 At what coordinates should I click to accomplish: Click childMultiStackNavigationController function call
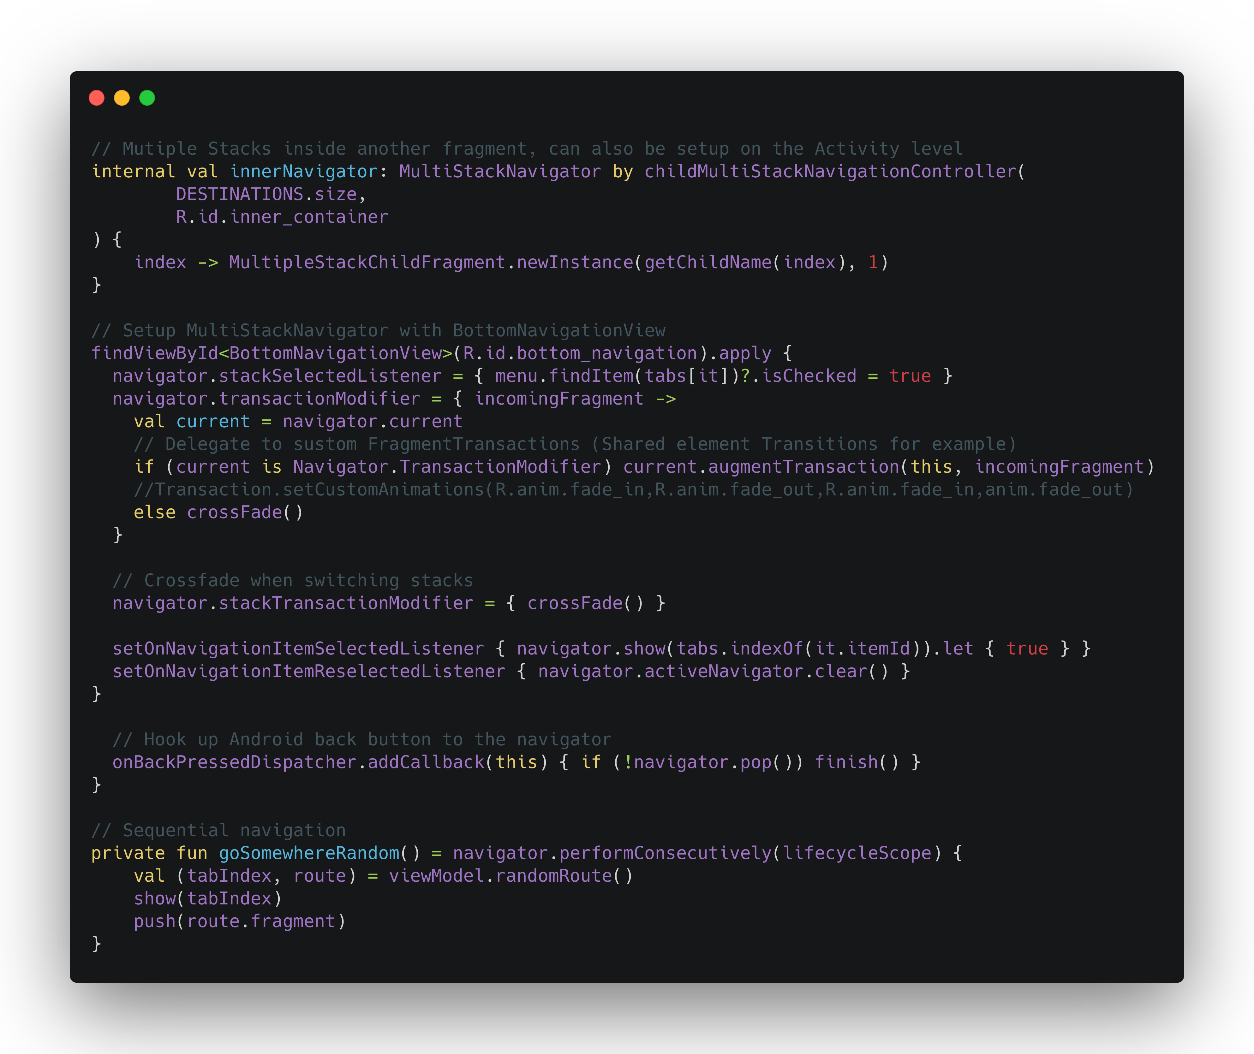coord(830,171)
